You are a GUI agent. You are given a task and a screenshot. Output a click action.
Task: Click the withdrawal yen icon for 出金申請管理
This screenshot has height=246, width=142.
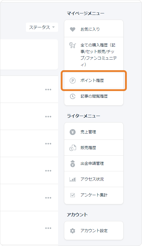coord(73,164)
